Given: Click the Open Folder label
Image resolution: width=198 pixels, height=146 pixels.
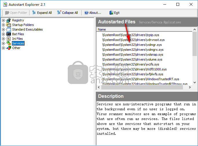Looking at the screenshot, I should tap(19, 13).
